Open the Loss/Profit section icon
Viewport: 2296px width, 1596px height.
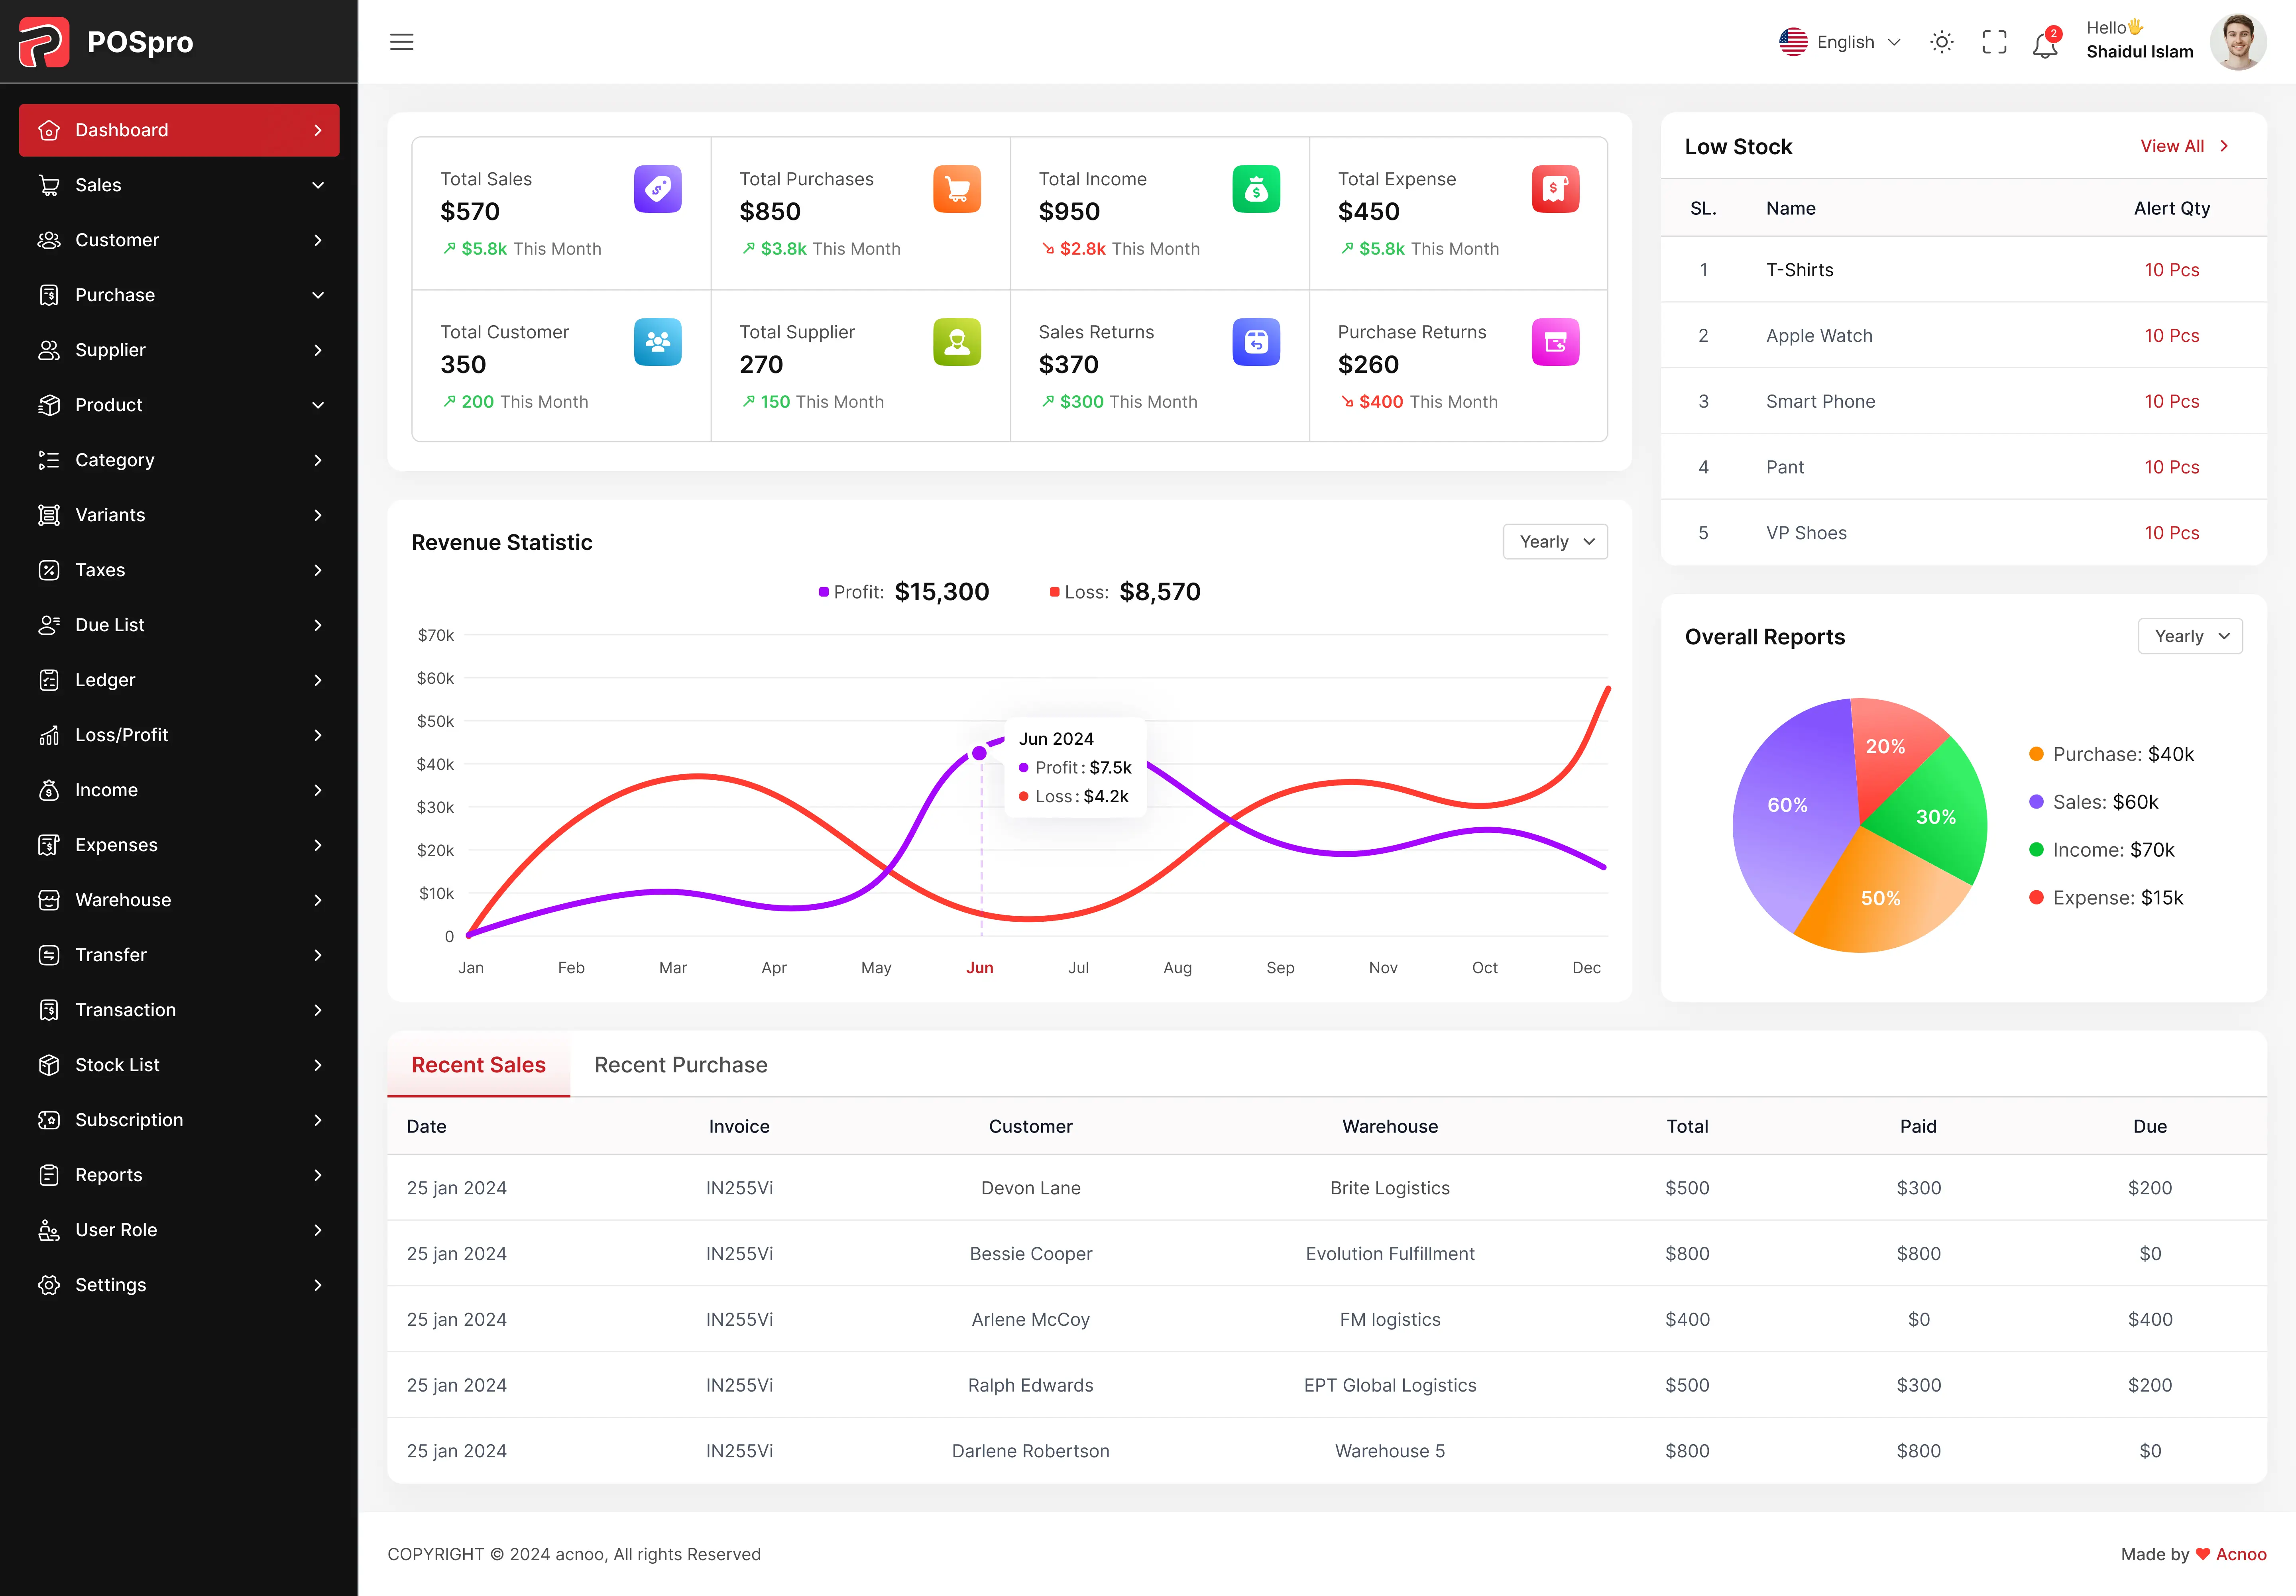(50, 734)
